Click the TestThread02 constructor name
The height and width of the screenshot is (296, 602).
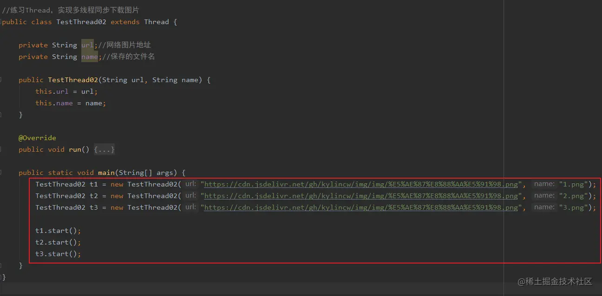click(x=73, y=80)
